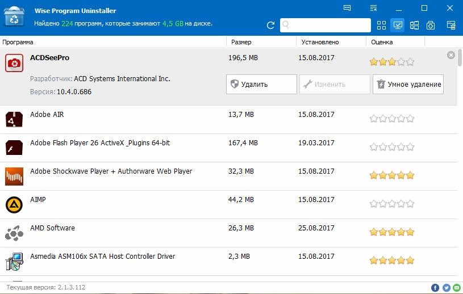This screenshot has width=463, height=294.
Task: Click the ACDSeePro rating stars
Action: click(392, 62)
